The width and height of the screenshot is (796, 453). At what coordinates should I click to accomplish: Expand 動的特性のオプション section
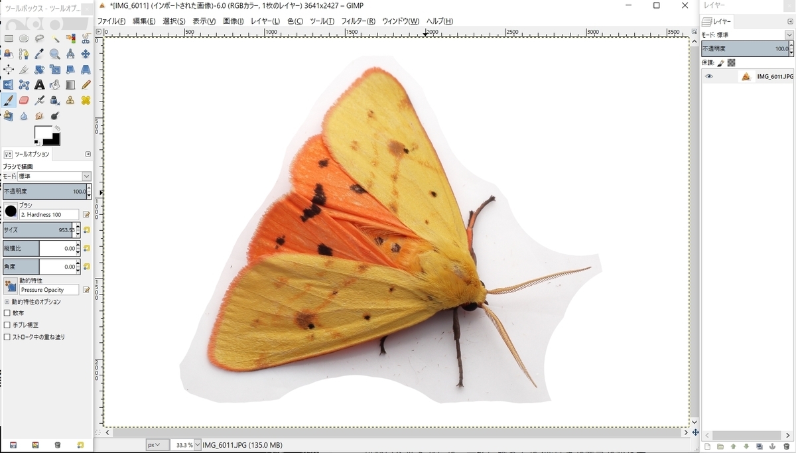[7, 302]
